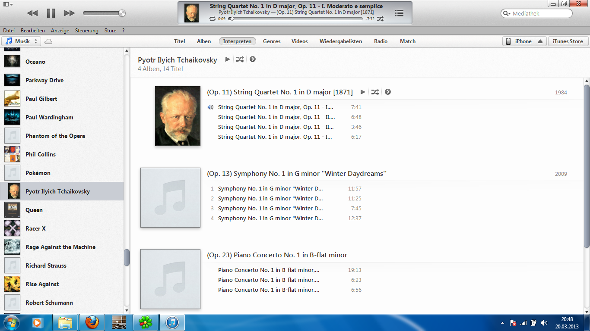Switch to the Wiedergabelisten tab
The image size is (590, 331).
(x=341, y=41)
